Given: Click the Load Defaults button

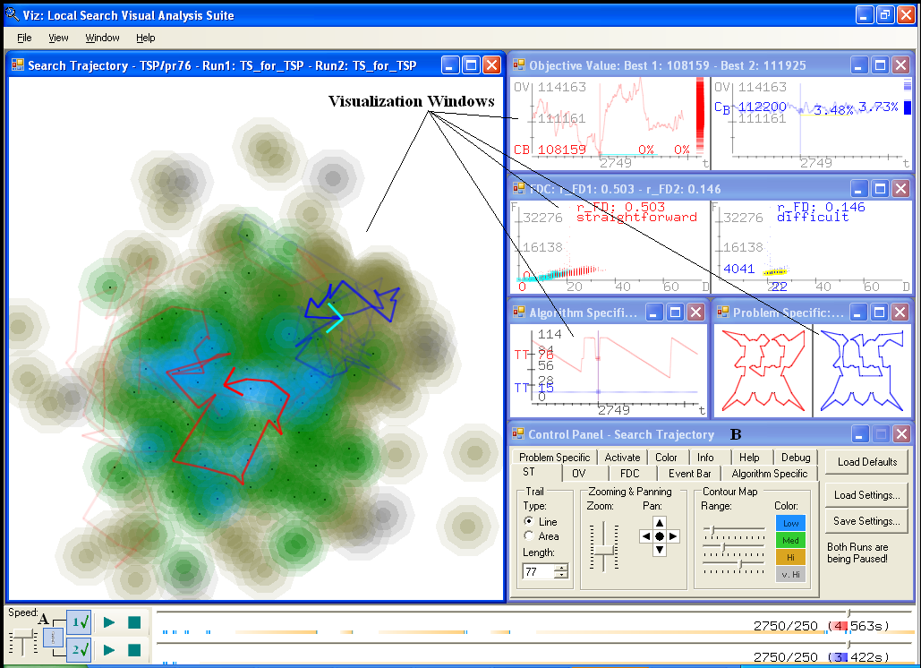Looking at the screenshot, I should pyautogui.click(x=867, y=462).
